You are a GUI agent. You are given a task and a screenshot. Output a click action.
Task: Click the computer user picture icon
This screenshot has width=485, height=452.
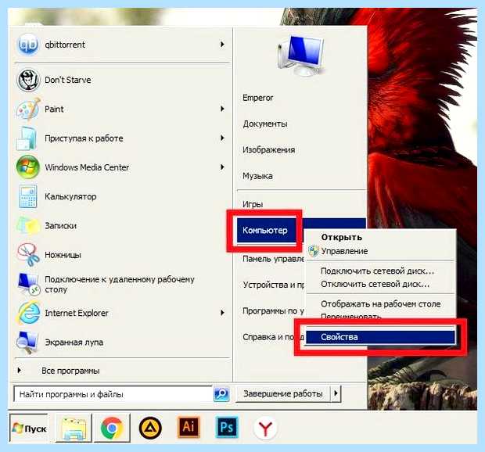pos(300,56)
